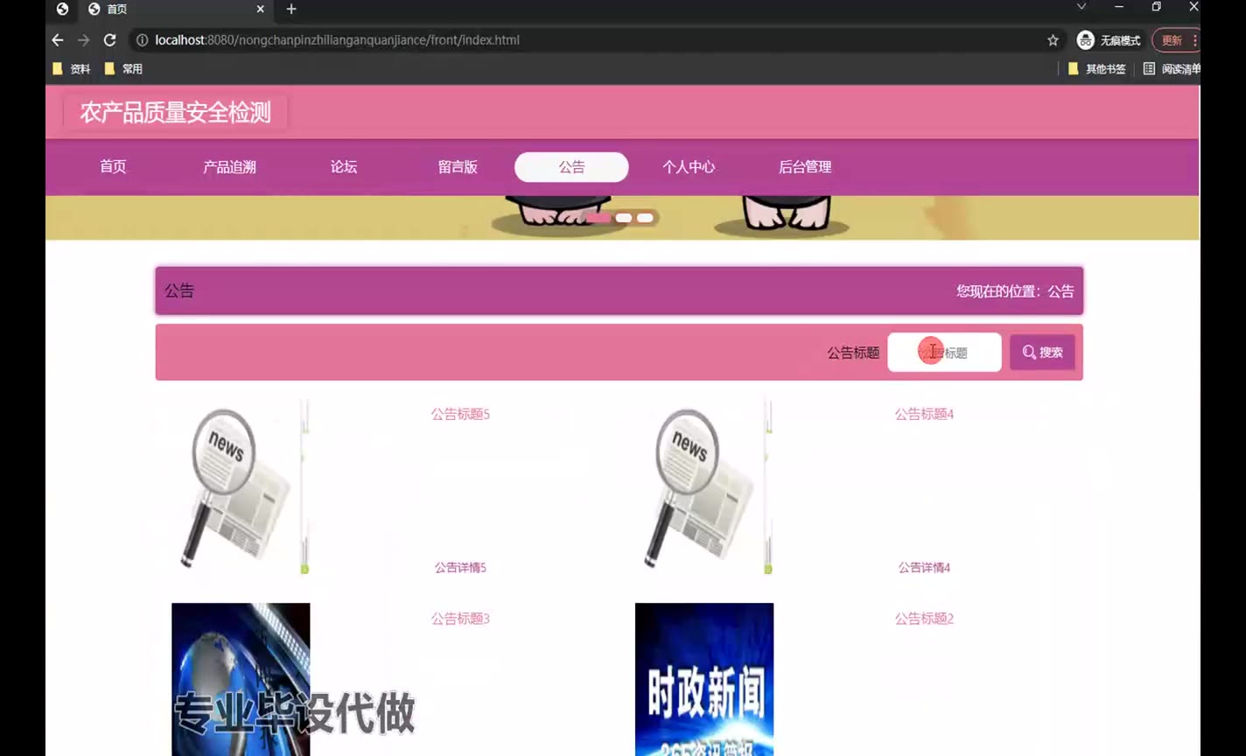Image resolution: width=1246 pixels, height=756 pixels.
Task: Bookmark this page with the star icon
Action: (1053, 40)
